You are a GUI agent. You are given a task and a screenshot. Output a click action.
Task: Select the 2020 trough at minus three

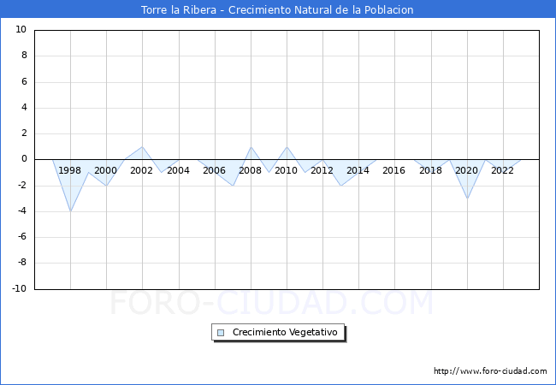click(467, 198)
